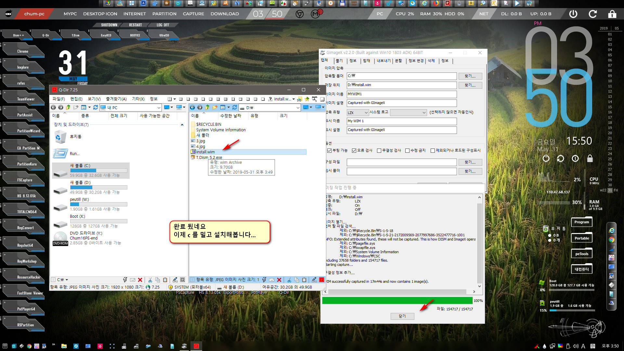This screenshot has height=351, width=624.
Task: Click scissors cut icon in right pane bar
Action: coord(289,280)
